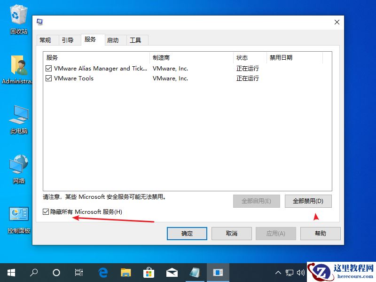Uncheck VMware Alias Manager service
The width and height of the screenshot is (376, 282).
(x=48, y=68)
